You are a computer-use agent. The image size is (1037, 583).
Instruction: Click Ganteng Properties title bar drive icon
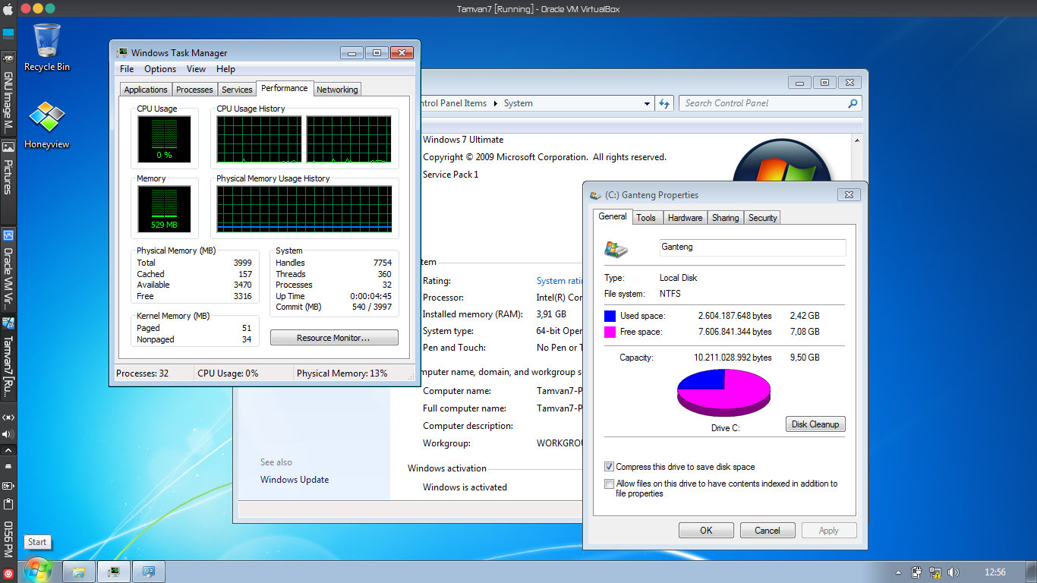(x=597, y=195)
